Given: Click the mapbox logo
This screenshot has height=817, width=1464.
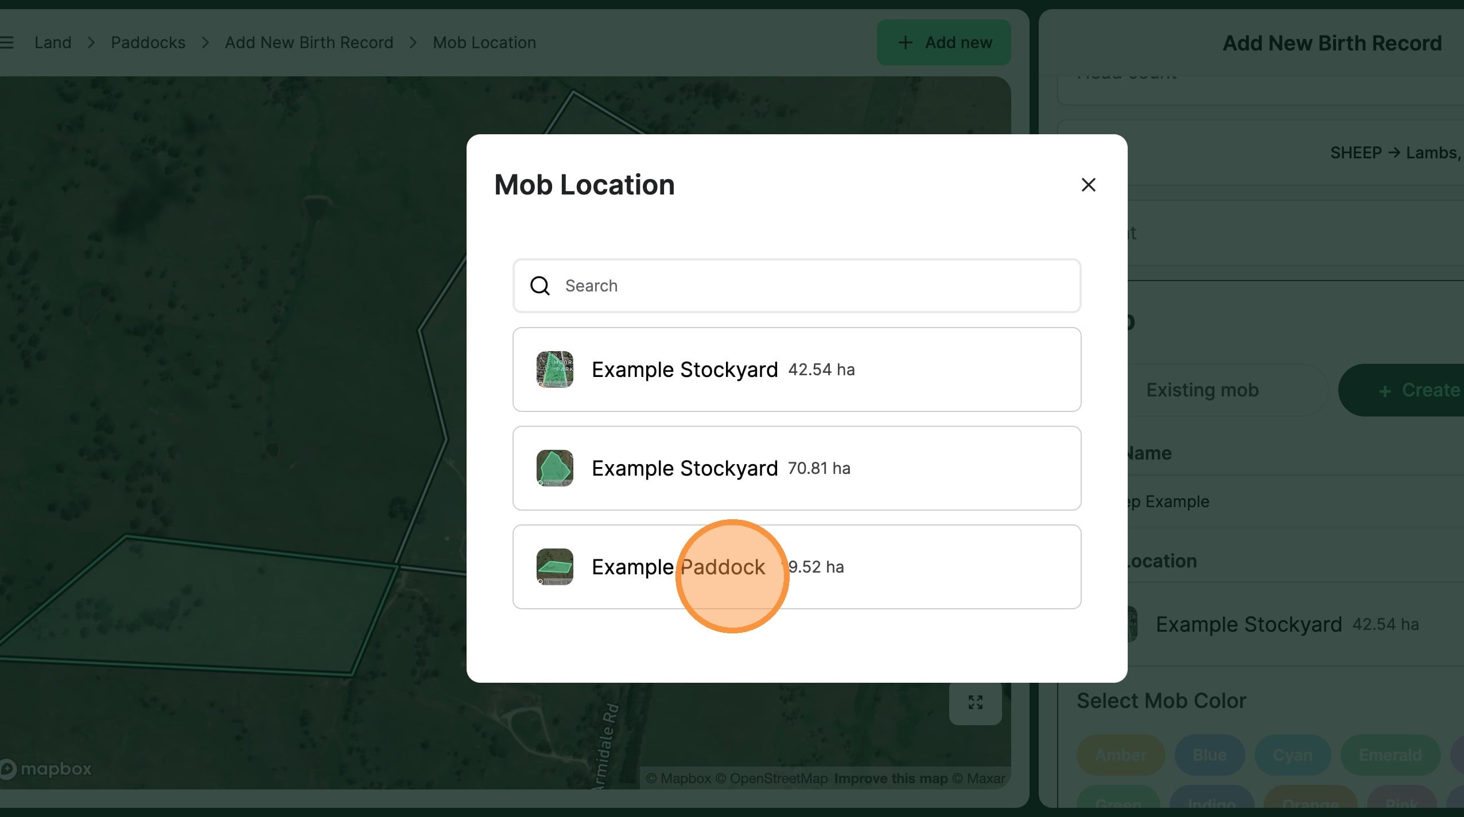Looking at the screenshot, I should (x=46, y=769).
